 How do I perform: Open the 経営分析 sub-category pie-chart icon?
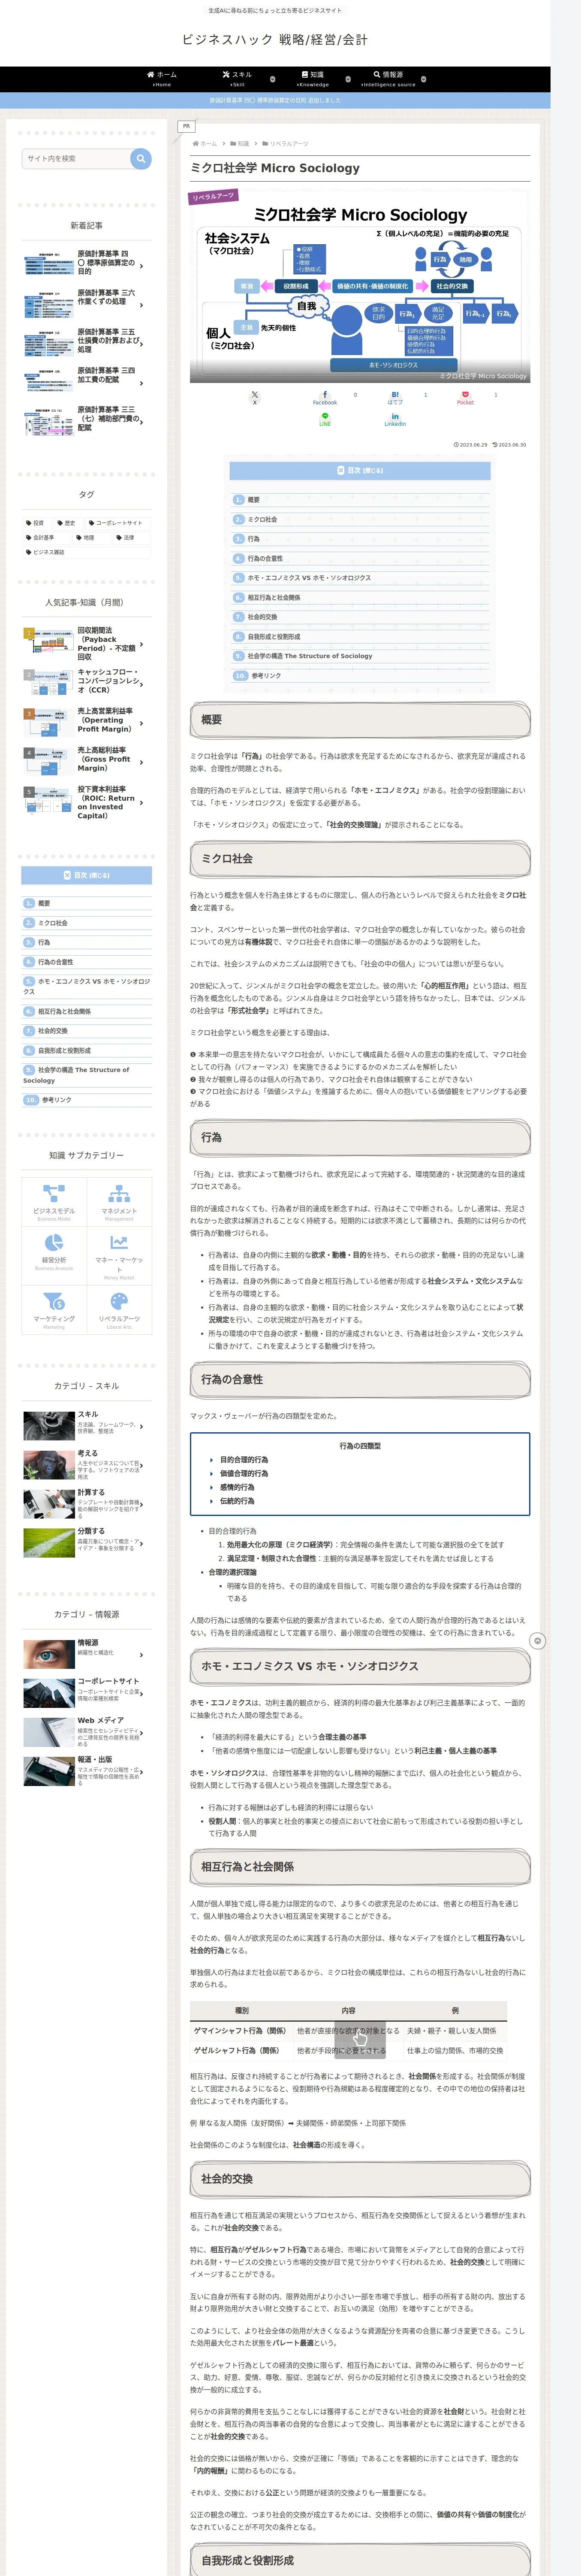pos(54,1242)
